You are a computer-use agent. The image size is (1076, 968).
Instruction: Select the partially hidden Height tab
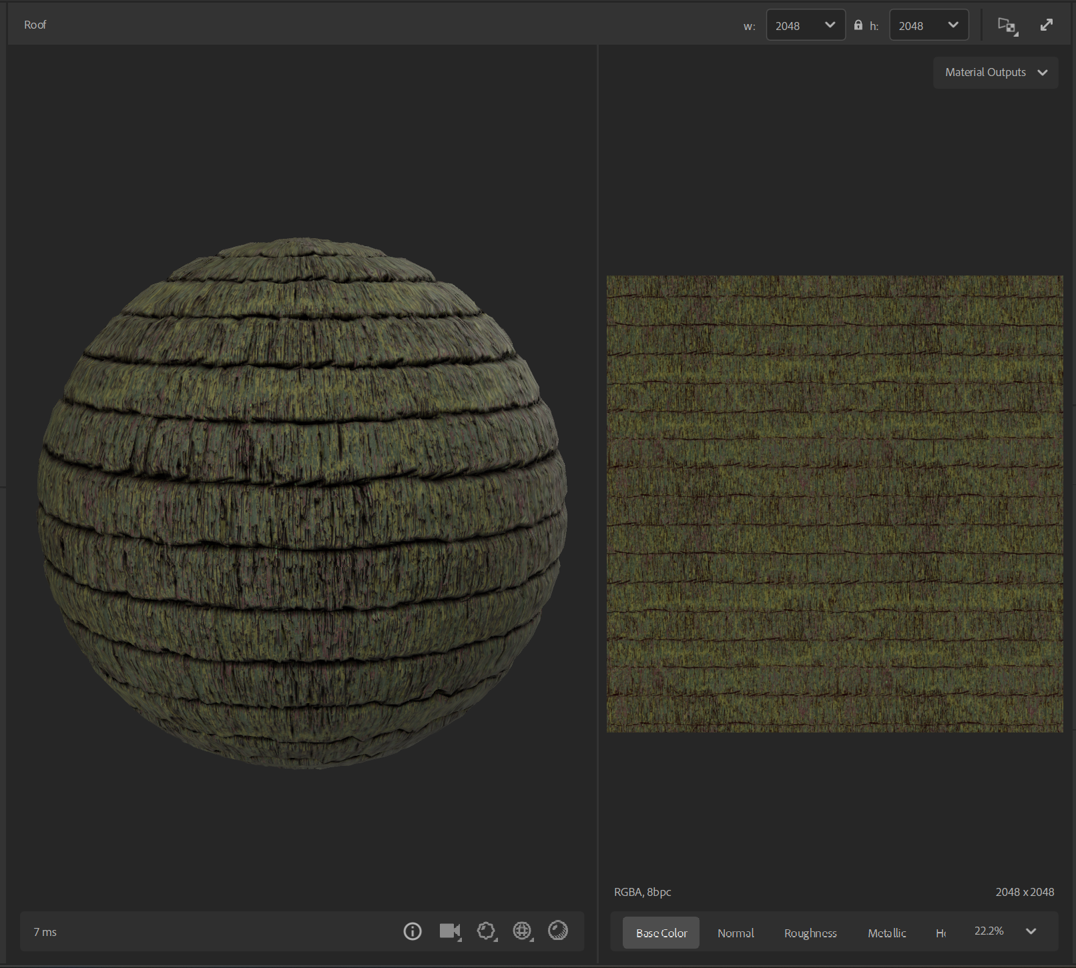[x=940, y=933]
